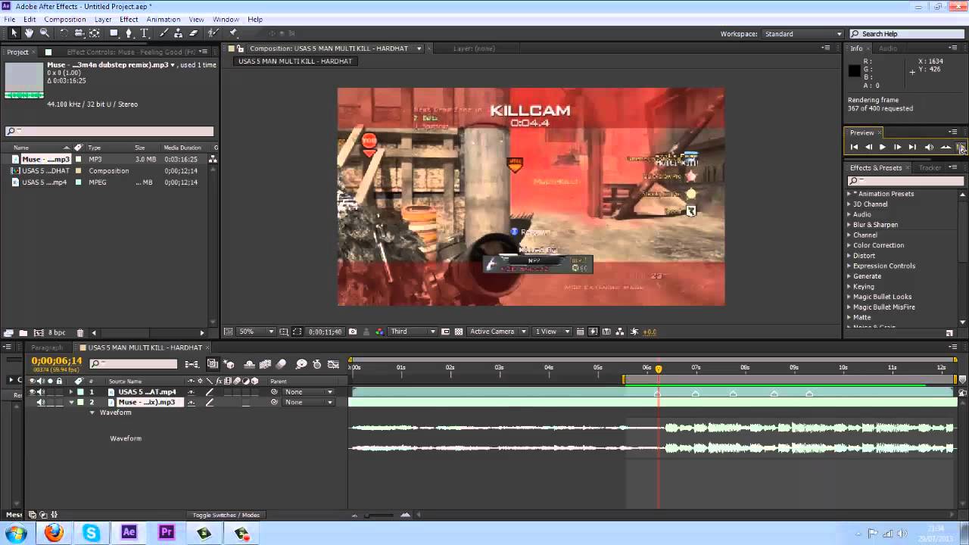
Task: Click the 8 bpc color depth button
Action: 57,333
